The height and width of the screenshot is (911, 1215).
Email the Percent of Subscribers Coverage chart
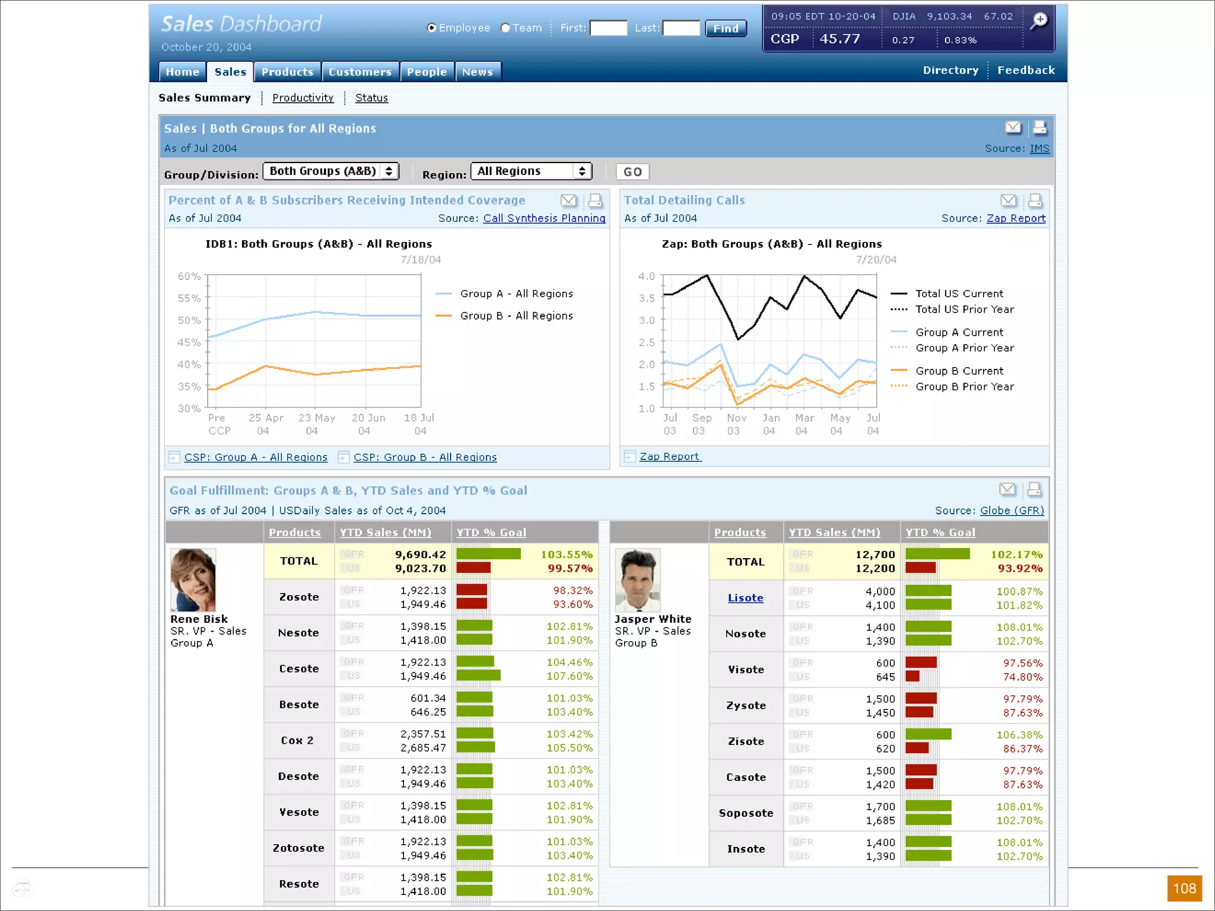(x=568, y=200)
